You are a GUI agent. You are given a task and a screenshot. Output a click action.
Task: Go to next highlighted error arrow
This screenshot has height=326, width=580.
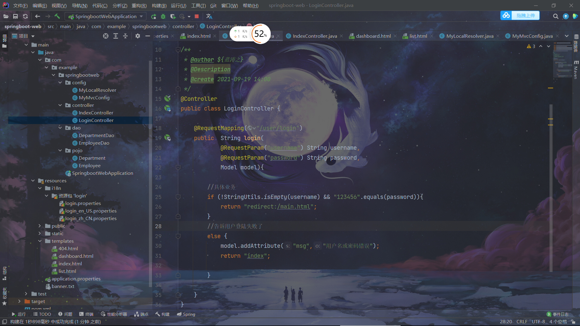pos(549,46)
